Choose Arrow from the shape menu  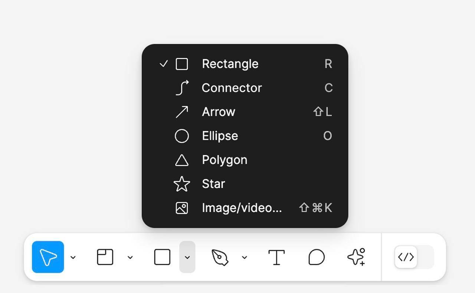245,112
